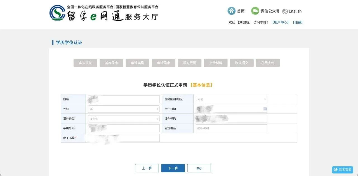Switch to the 实人认证 step
Image resolution: width=358 pixels, height=176 pixels.
tap(85, 63)
